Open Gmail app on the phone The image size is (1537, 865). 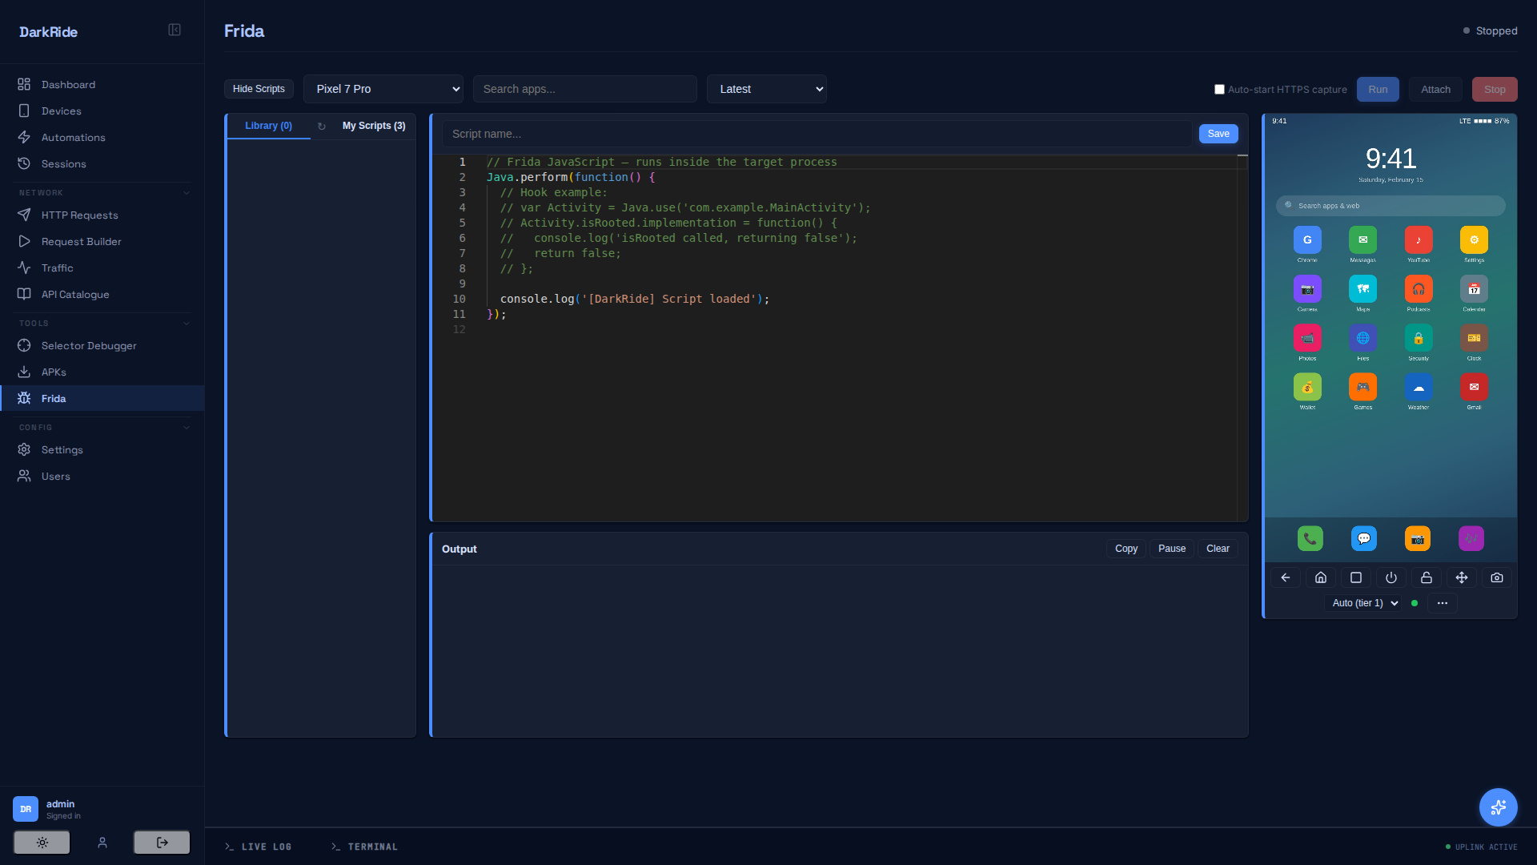pyautogui.click(x=1474, y=388)
